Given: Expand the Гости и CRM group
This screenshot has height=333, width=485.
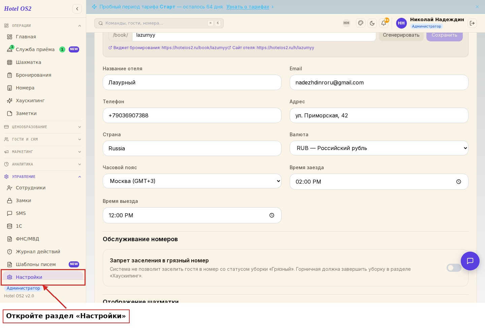Looking at the screenshot, I should pyautogui.click(x=43, y=139).
